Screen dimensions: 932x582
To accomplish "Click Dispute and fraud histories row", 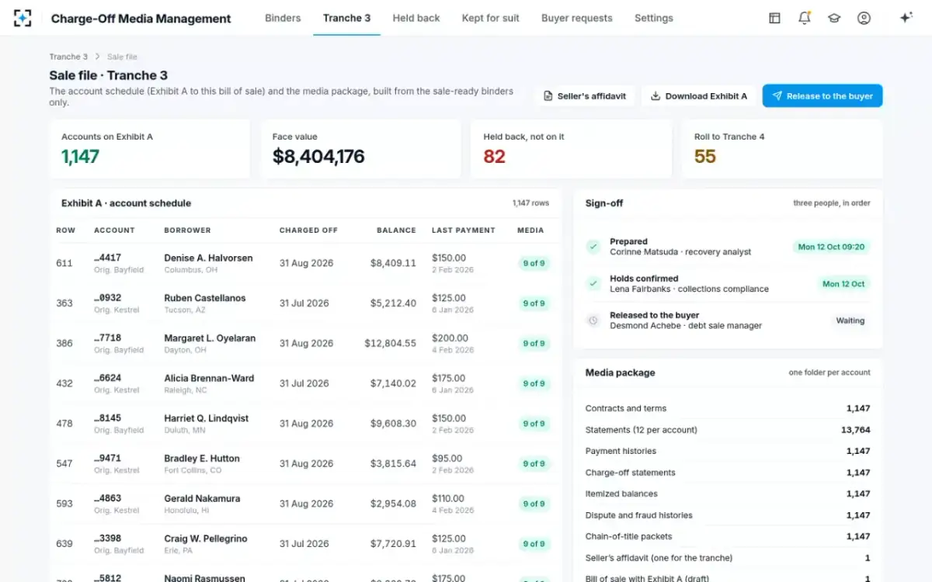I will (x=728, y=515).
